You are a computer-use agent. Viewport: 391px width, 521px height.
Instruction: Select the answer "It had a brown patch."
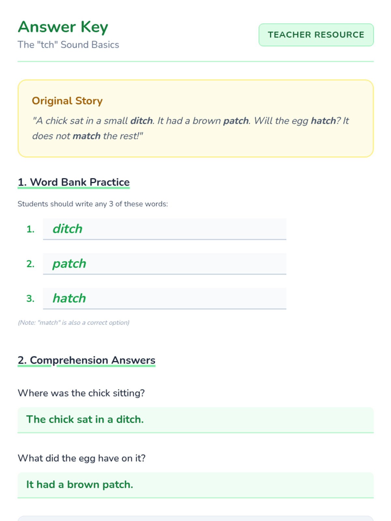click(80, 485)
